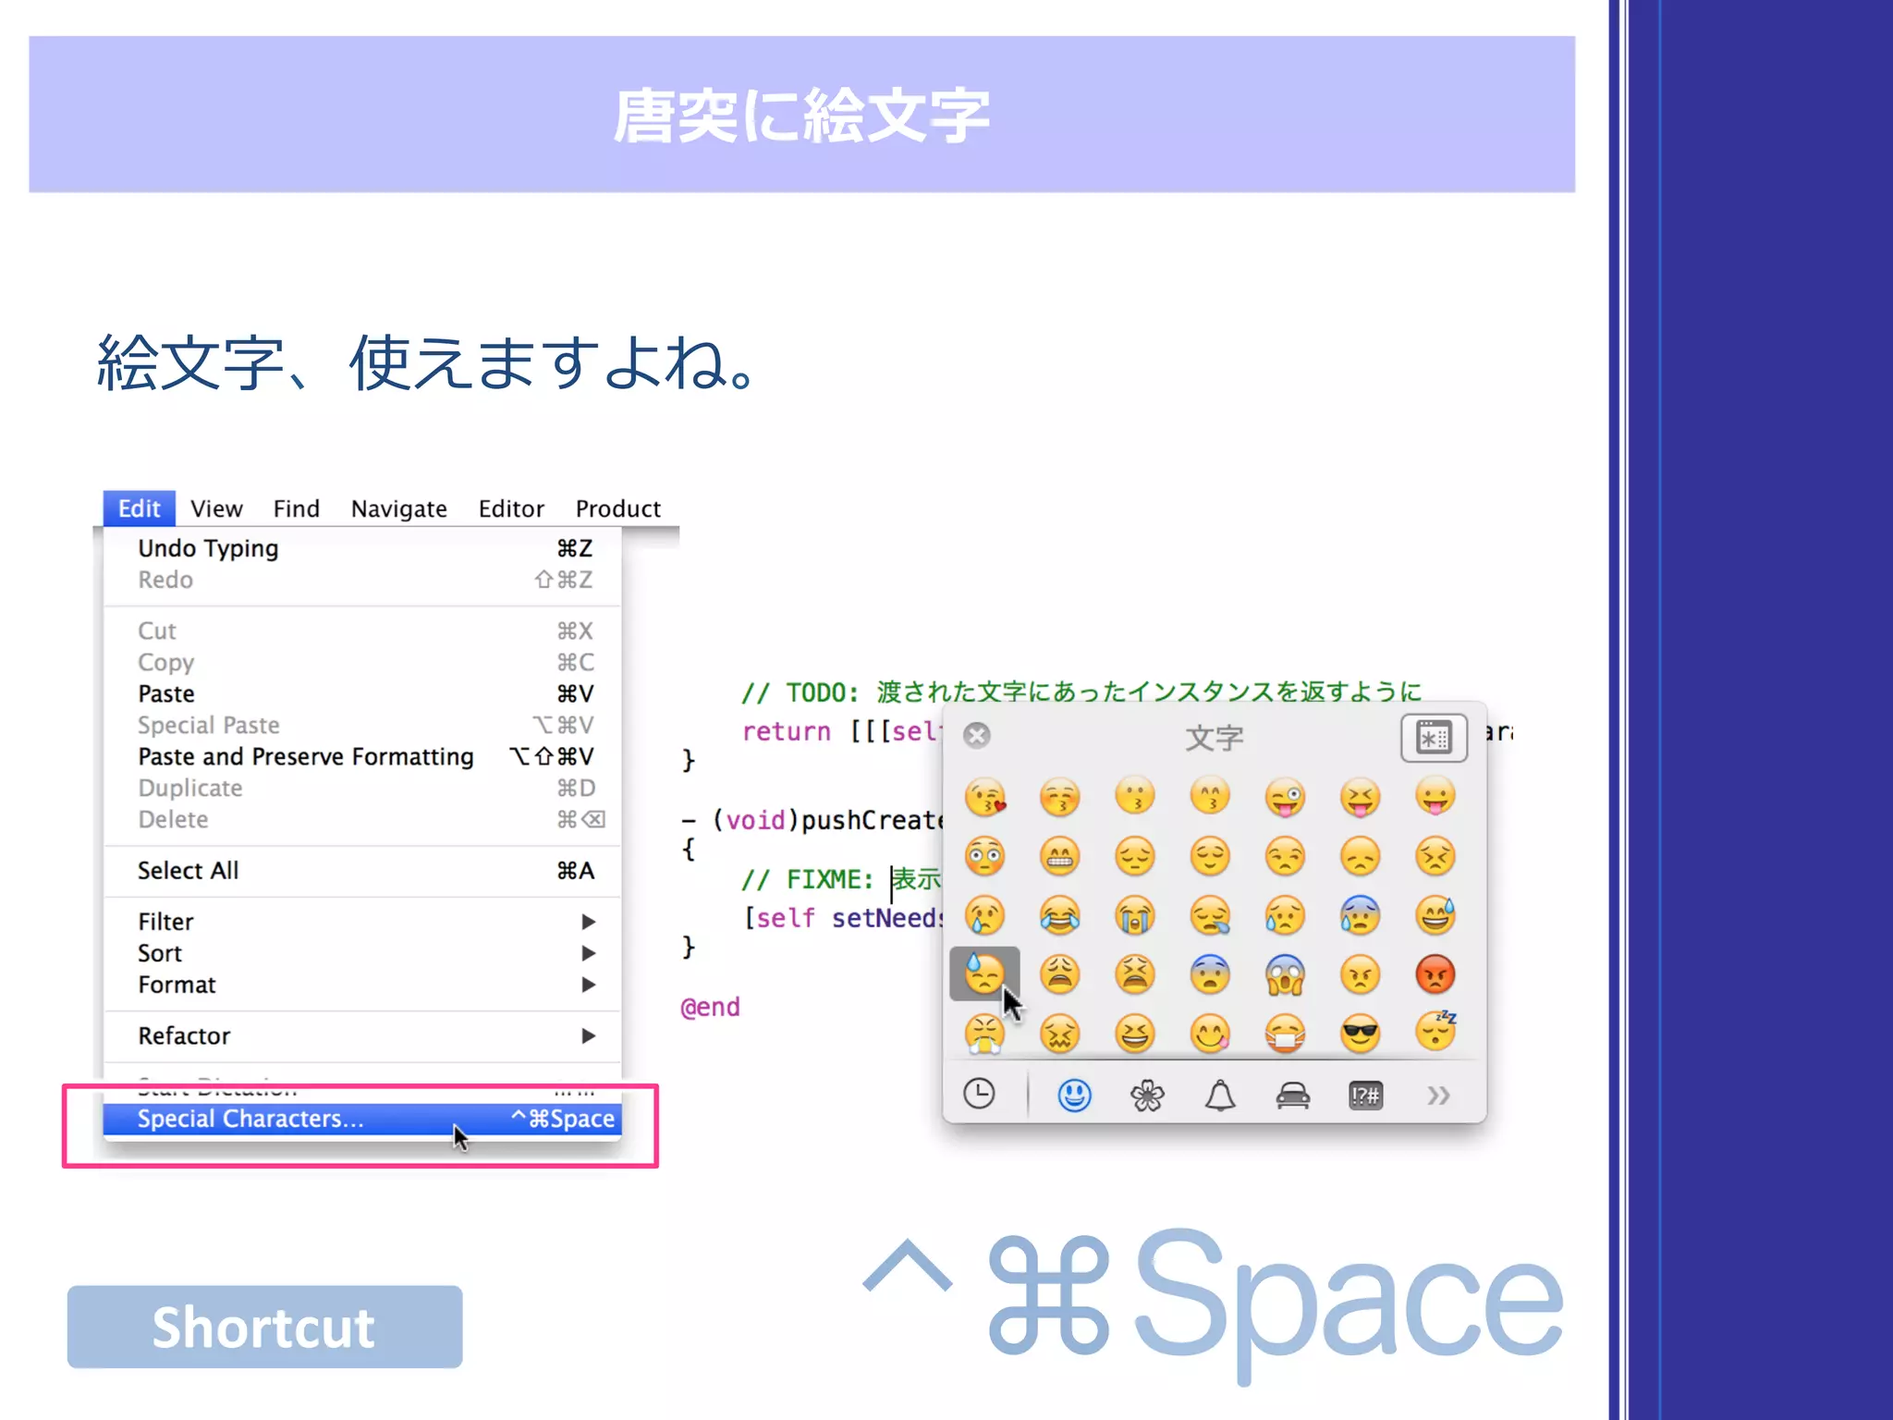Click the greyed Cut menu item

click(x=362, y=630)
